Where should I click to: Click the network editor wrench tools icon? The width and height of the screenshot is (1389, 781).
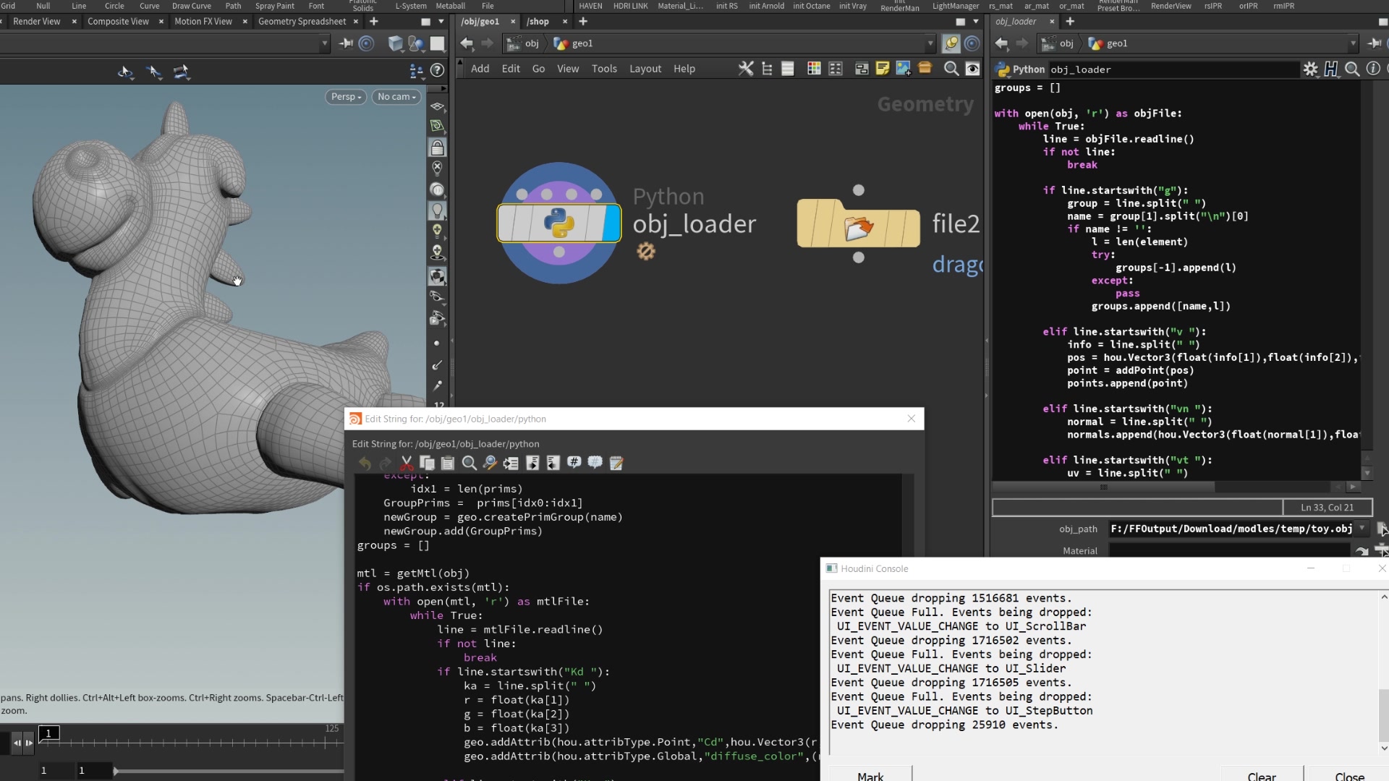pyautogui.click(x=746, y=69)
